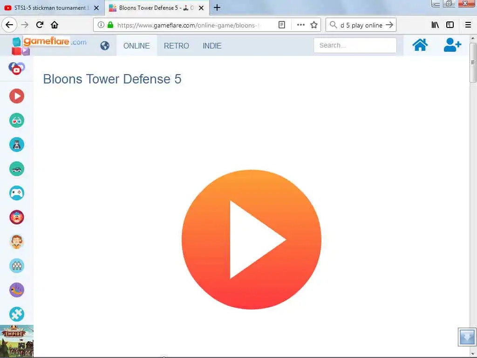Open the puzzle piece games category
The width and height of the screenshot is (477, 358).
coord(17,314)
